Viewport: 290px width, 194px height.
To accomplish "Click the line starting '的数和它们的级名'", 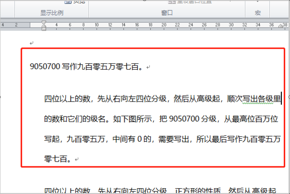I will 161,119.
